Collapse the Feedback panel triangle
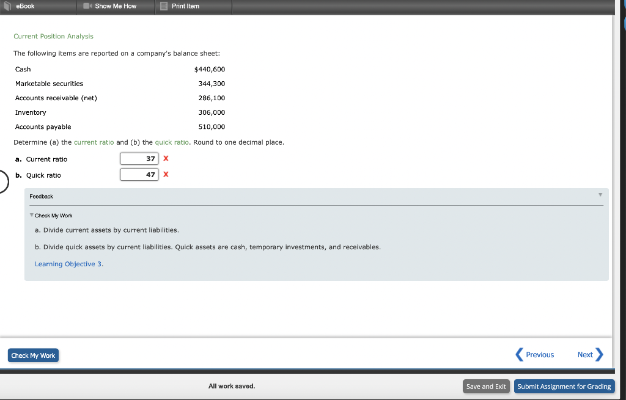The height and width of the screenshot is (400, 626). [600, 195]
